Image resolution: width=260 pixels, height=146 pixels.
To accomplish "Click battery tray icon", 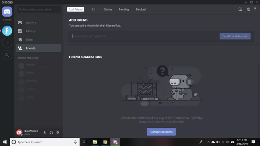I will point(218,142).
